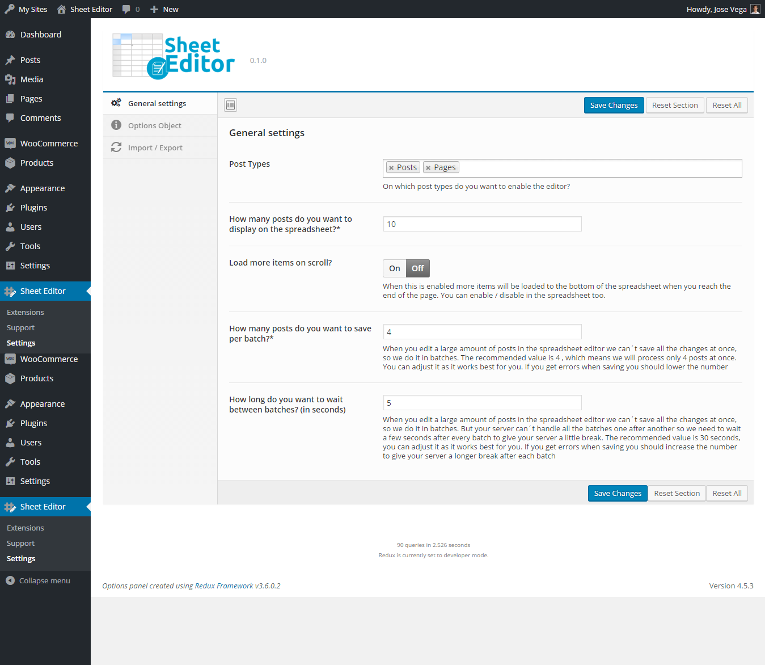765x665 pixels.
Task: Open the New content menu
Action: pos(164,9)
